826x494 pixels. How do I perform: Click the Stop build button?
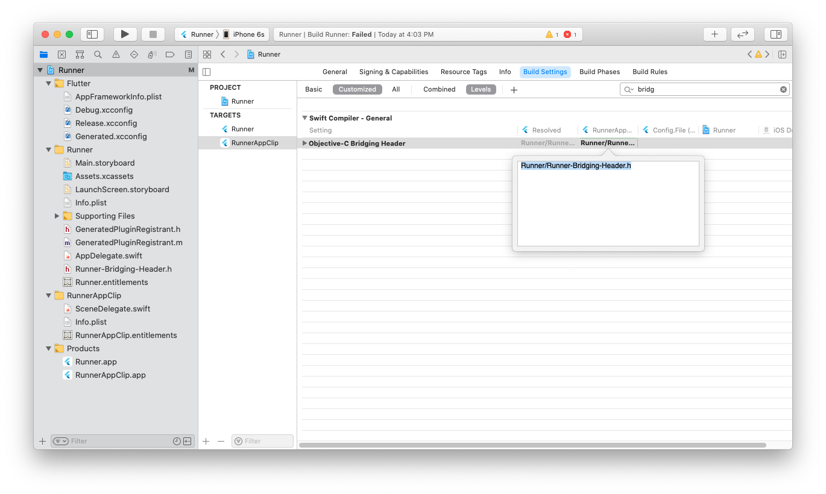tap(153, 34)
